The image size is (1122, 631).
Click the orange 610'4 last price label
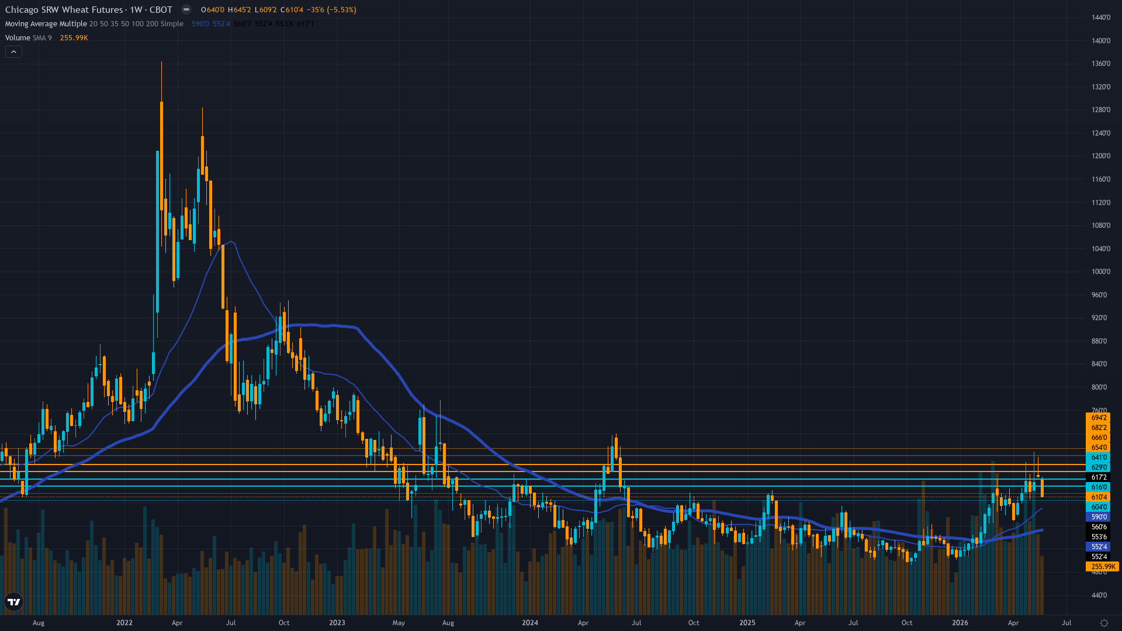tap(1098, 497)
